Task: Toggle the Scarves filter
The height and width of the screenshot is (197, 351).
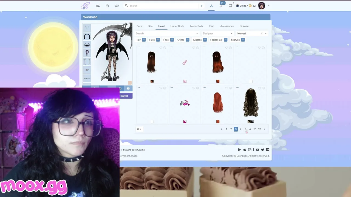Action: pyautogui.click(x=243, y=40)
